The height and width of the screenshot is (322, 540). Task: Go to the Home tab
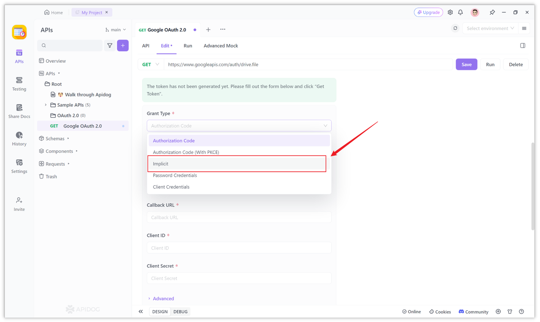54,13
